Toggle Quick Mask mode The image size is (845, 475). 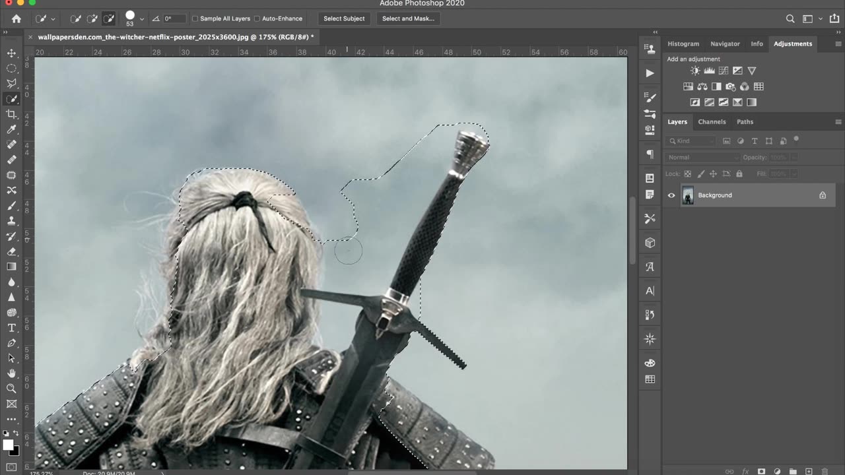coord(11,466)
